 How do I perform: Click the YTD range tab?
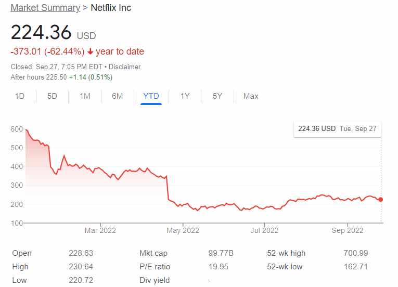click(151, 96)
